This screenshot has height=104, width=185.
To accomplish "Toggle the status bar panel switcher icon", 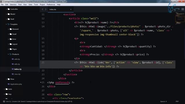I will click(4, 101).
